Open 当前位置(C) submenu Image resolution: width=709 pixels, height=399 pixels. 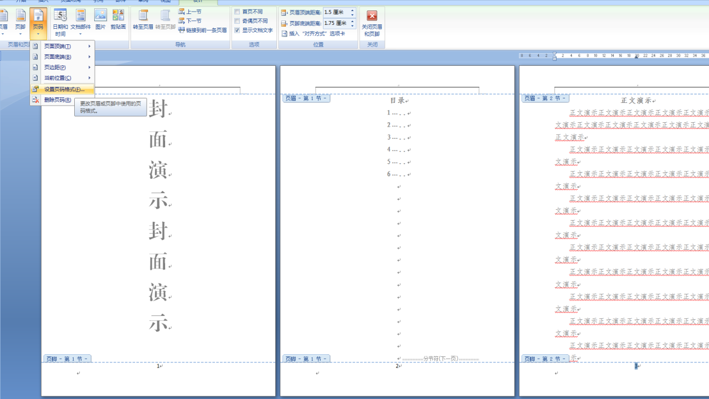click(62, 78)
